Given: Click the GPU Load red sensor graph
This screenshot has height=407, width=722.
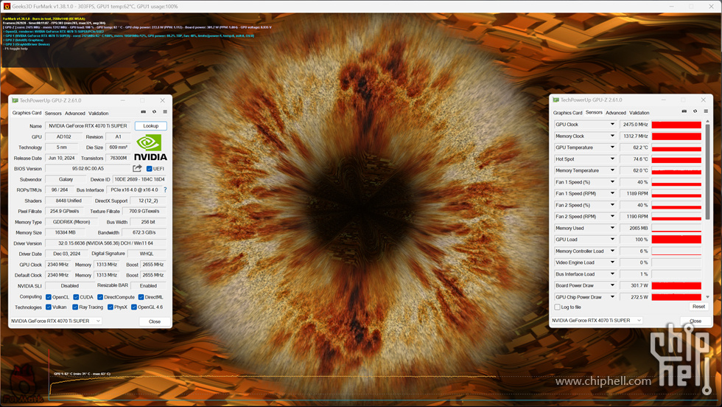Looking at the screenshot, I should tap(676, 240).
